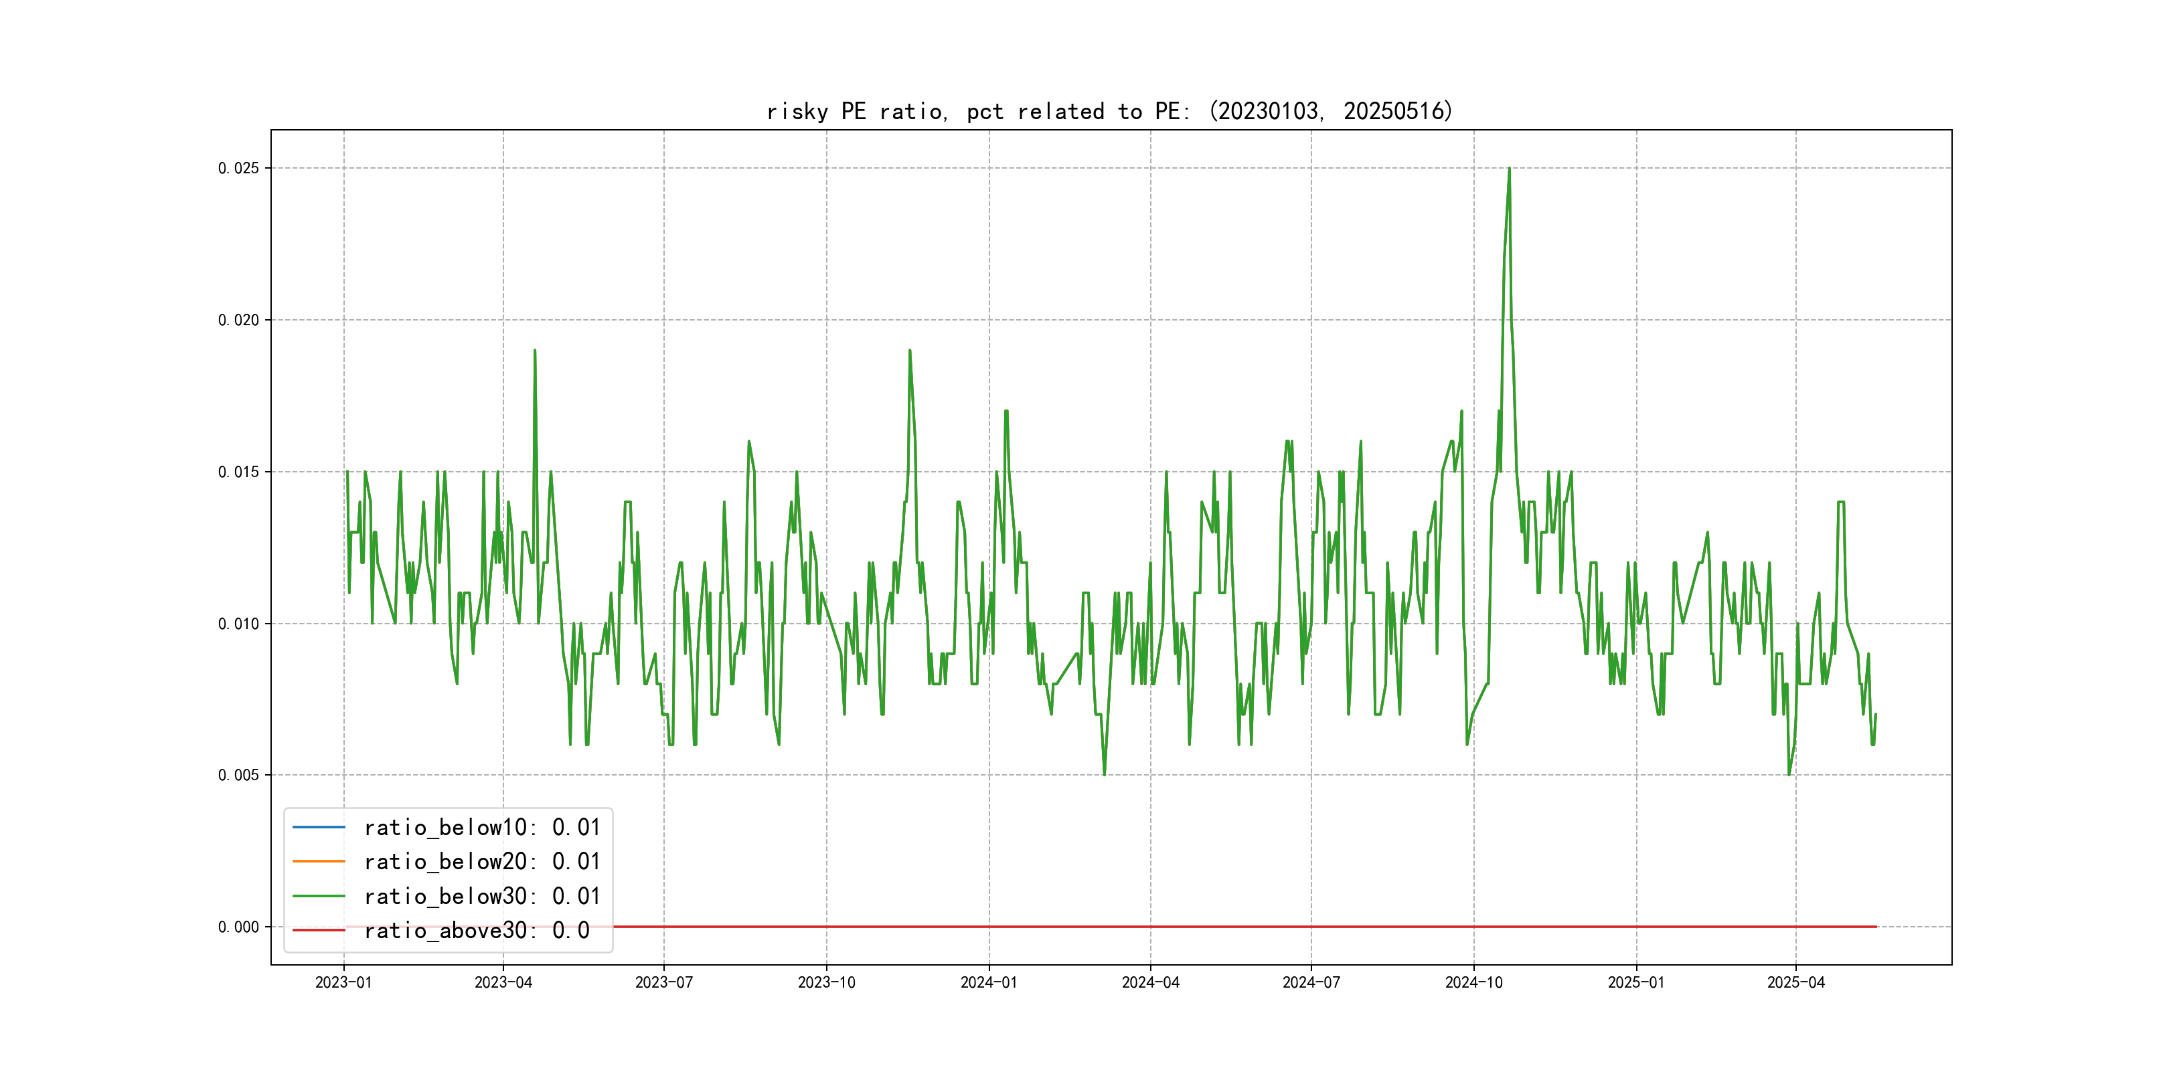Select the 'ratio_above30: 0.0' legend label

477,930
